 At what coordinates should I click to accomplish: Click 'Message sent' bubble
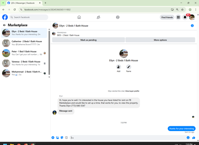click(66, 111)
